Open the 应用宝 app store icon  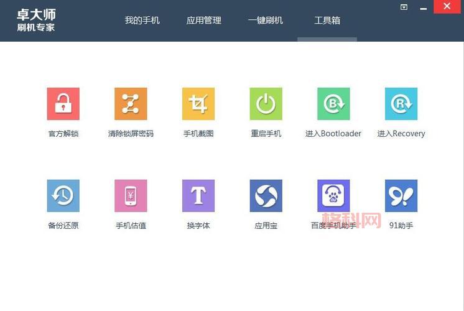pyautogui.click(x=266, y=195)
